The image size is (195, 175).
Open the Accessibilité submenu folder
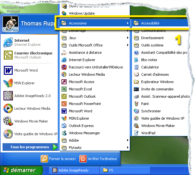(x=160, y=23)
